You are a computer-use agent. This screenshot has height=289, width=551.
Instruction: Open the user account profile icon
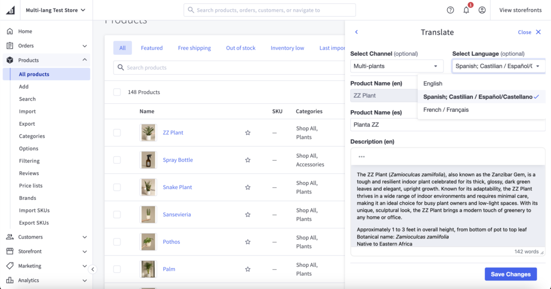pyautogui.click(x=482, y=10)
